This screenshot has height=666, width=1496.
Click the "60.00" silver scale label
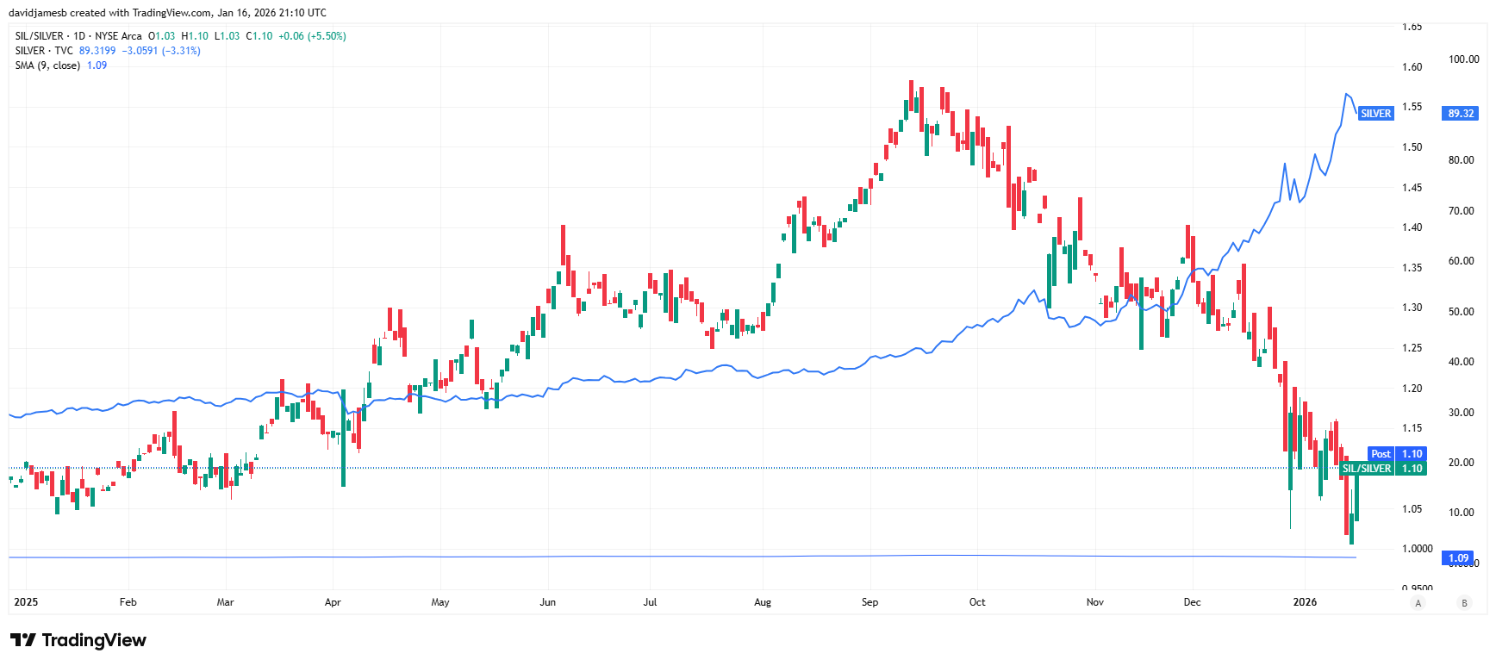[x=1461, y=261]
